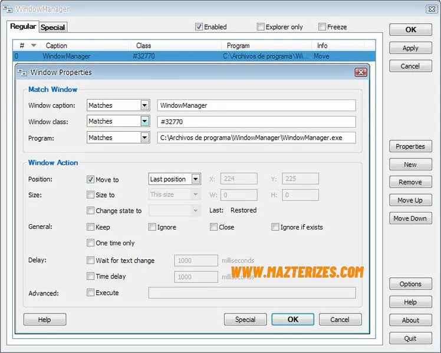Image resolution: width=441 pixels, height=353 pixels.
Task: Uncheck Move to position checkbox
Action: [x=90, y=179]
